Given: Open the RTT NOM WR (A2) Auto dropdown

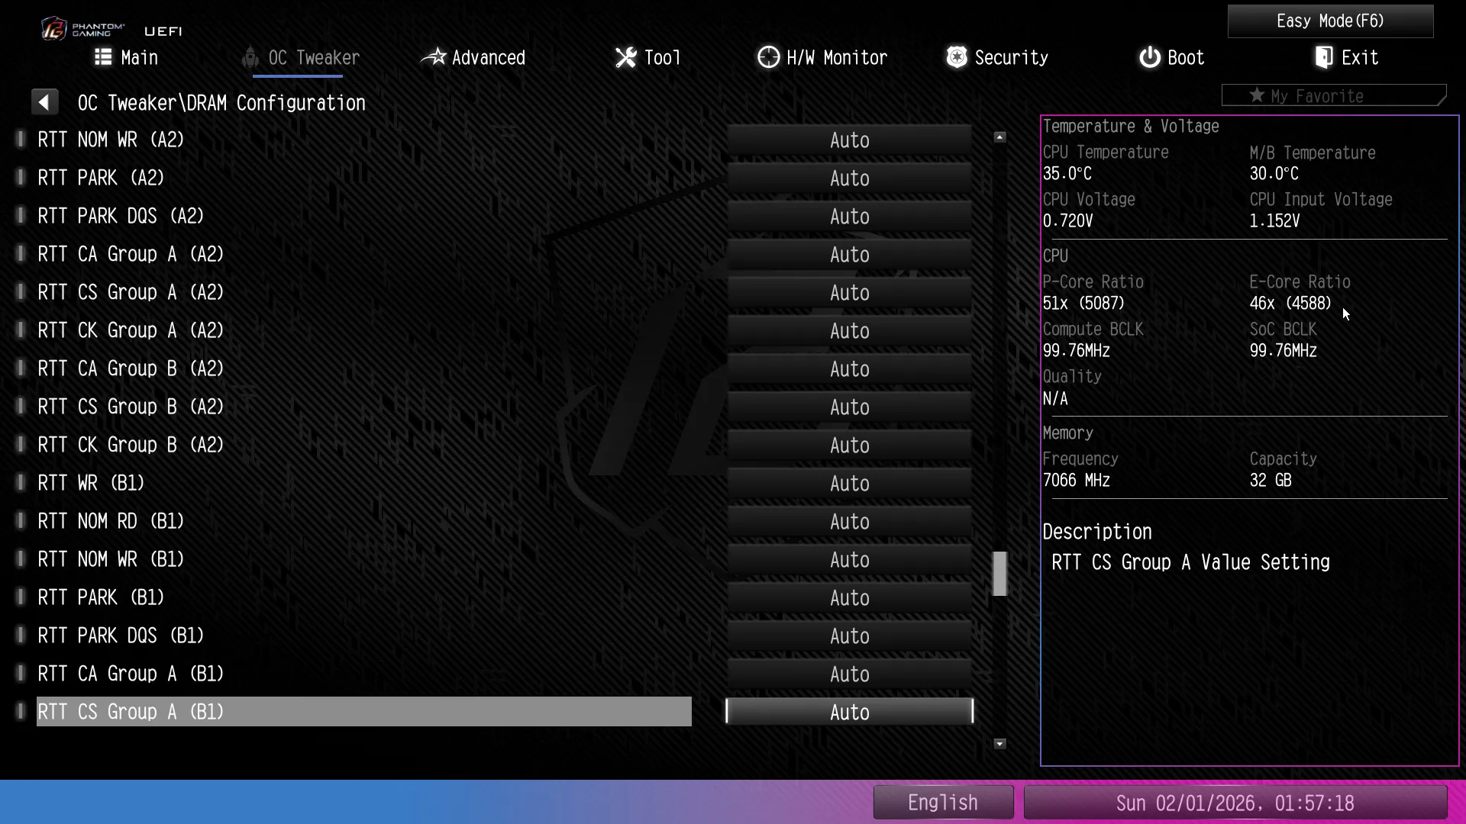Looking at the screenshot, I should pos(849,140).
